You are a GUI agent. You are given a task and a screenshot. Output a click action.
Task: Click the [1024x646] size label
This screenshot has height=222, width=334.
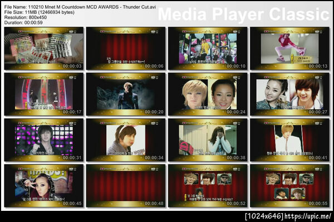tap(264, 216)
